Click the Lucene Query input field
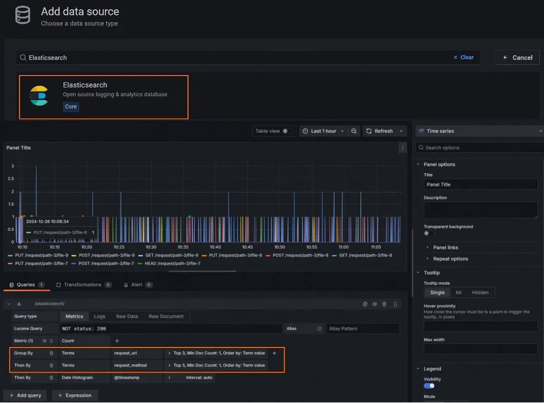544x403 pixels. tap(170, 328)
